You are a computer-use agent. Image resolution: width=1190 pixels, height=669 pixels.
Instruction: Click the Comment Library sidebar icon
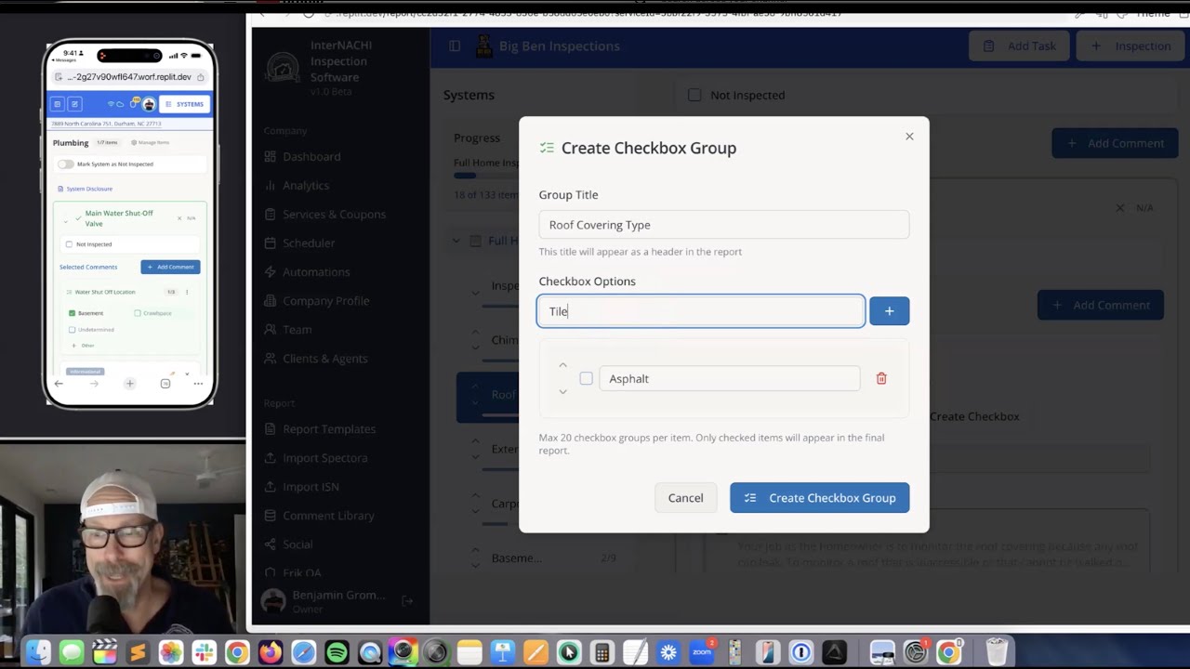[x=271, y=516]
